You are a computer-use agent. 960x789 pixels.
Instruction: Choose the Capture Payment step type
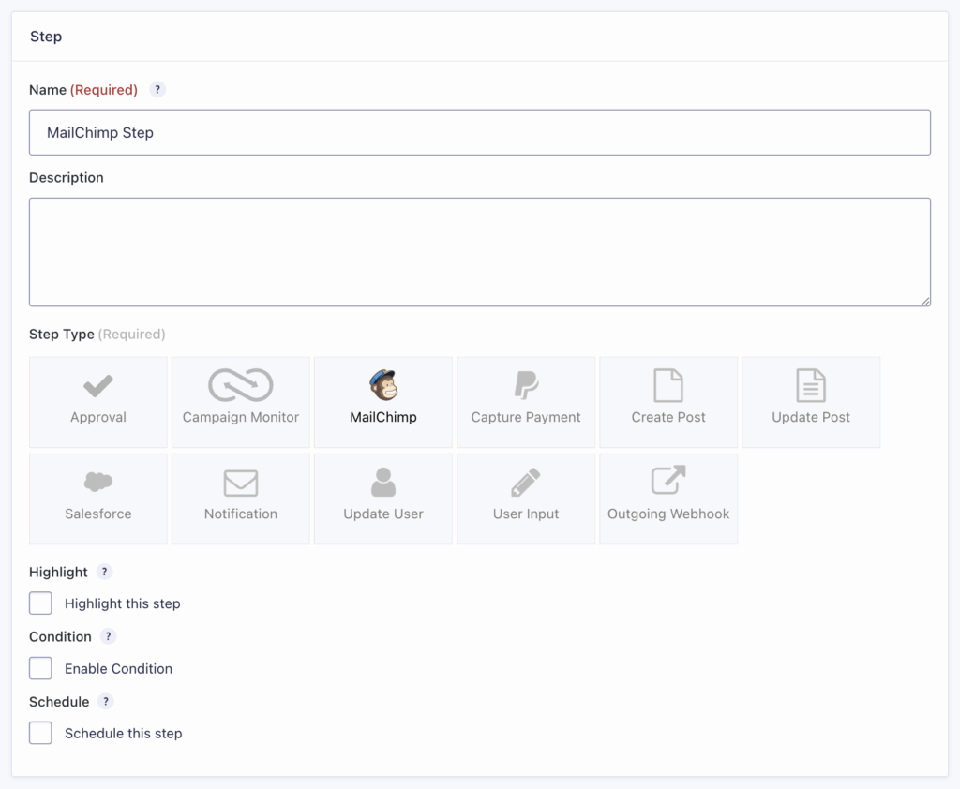tap(525, 402)
